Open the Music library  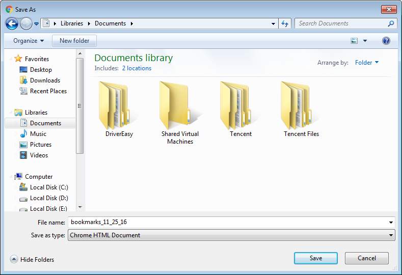point(38,134)
